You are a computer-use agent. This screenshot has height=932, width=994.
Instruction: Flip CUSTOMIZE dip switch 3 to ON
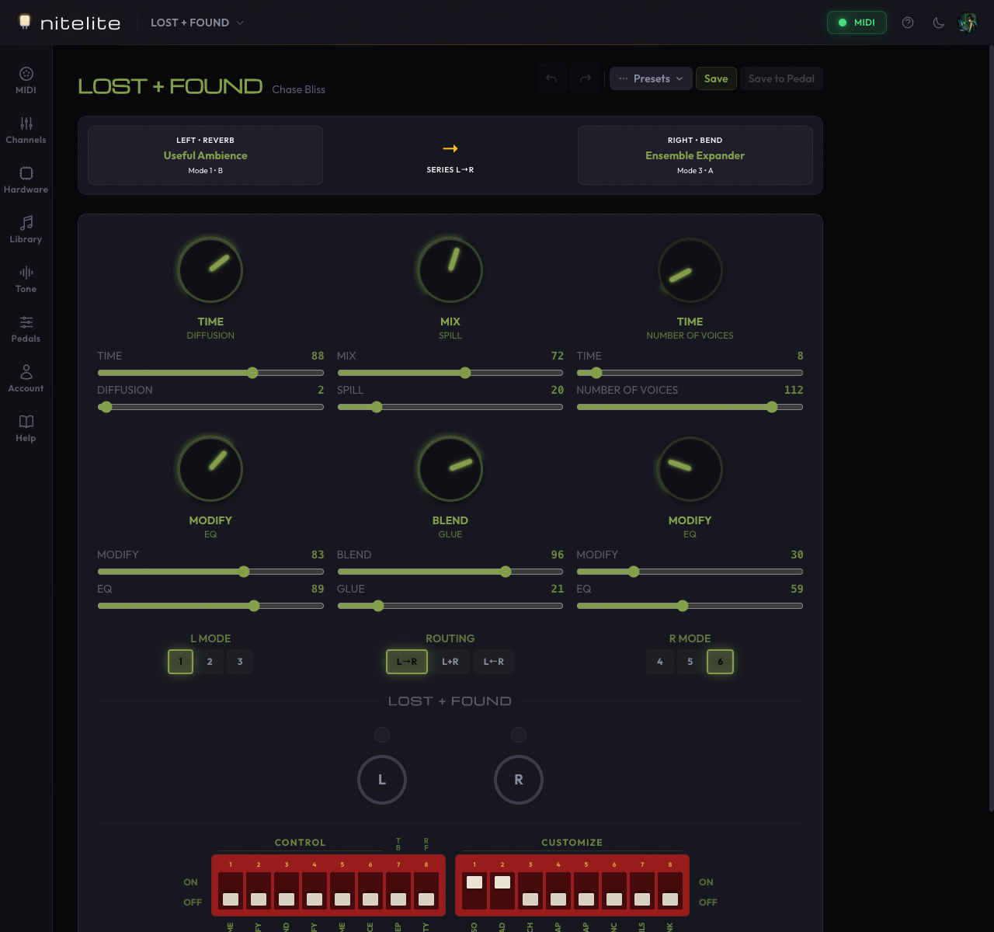530,882
